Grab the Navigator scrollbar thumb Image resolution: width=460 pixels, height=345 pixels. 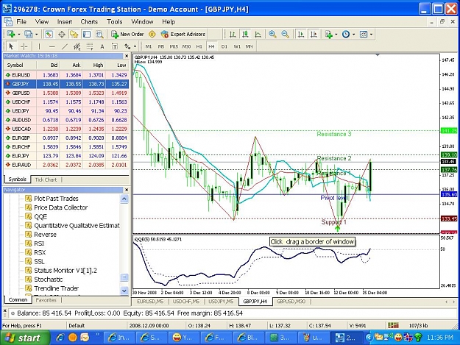[x=124, y=277]
